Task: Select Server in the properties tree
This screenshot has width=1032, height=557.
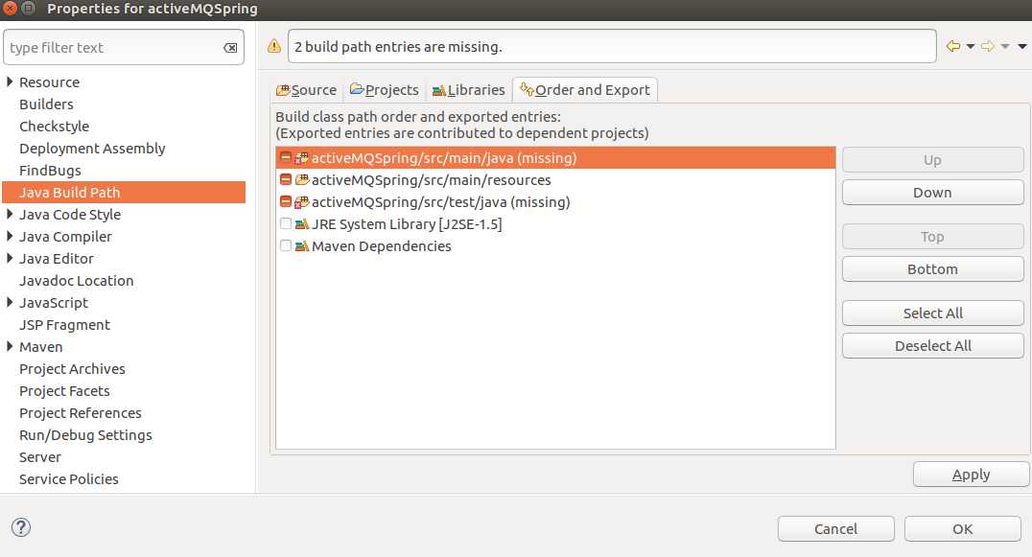Action: [39, 457]
